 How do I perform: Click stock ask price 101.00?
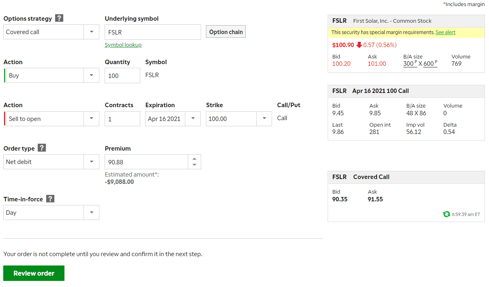coord(377,64)
